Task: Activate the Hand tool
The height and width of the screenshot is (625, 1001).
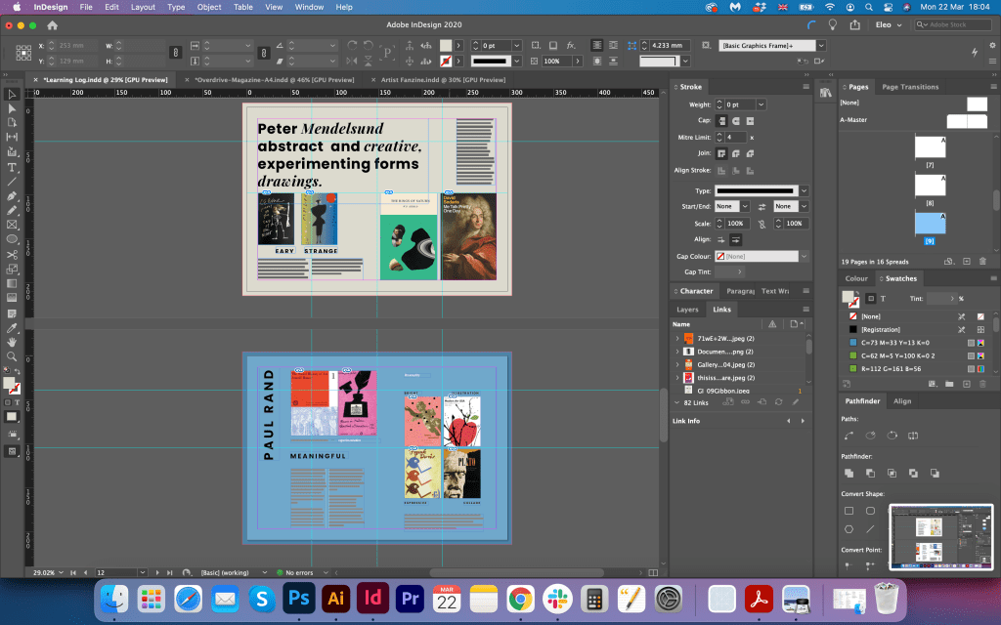Action: 13,342
